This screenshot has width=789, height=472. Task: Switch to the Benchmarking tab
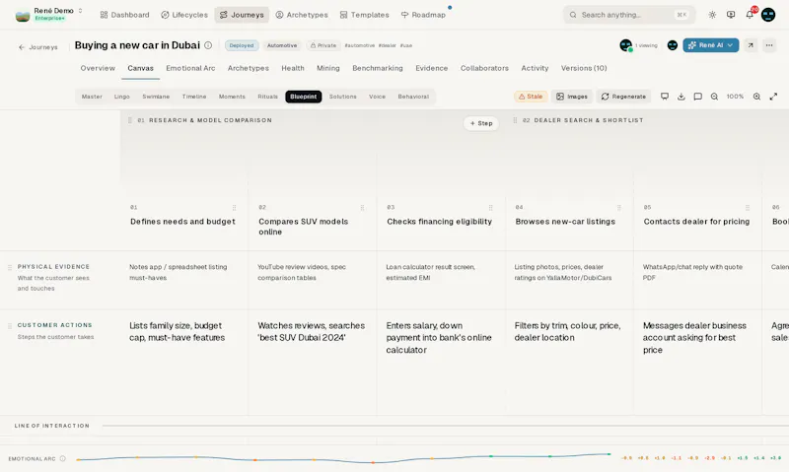[x=378, y=68]
